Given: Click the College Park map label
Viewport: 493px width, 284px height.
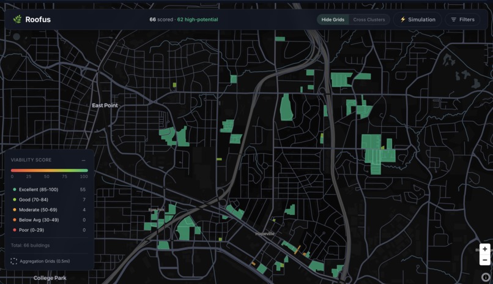Looking at the screenshot, I should (50, 278).
